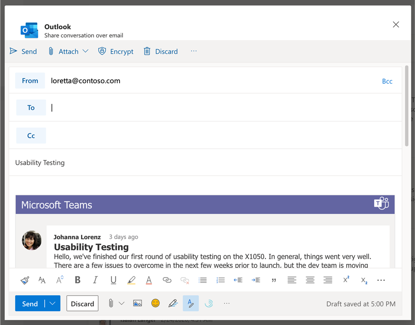Open more options ellipsis in top command bar

[x=194, y=51]
